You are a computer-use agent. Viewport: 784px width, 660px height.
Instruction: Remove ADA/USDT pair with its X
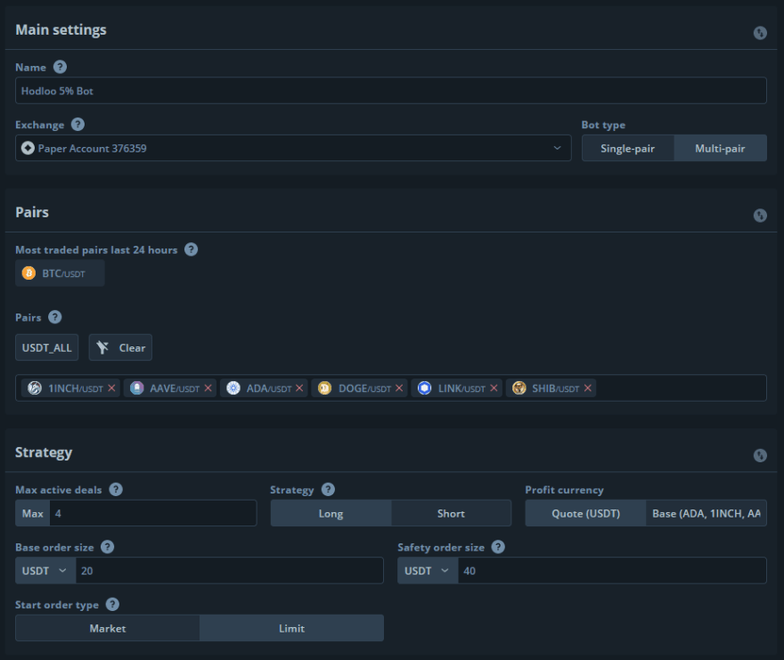click(299, 388)
